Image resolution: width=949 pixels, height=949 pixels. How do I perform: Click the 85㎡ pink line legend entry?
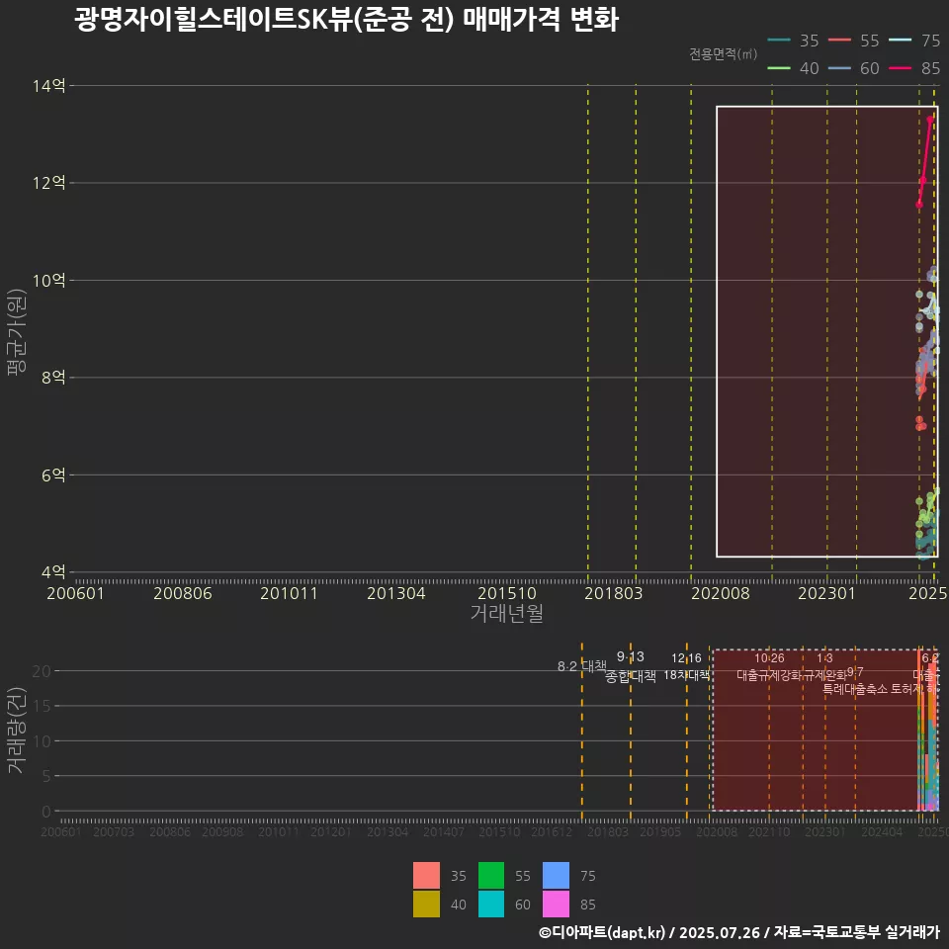[914, 68]
